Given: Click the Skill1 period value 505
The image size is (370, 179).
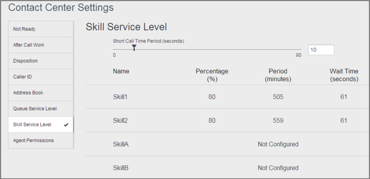Looking at the screenshot, I should coord(278,97).
